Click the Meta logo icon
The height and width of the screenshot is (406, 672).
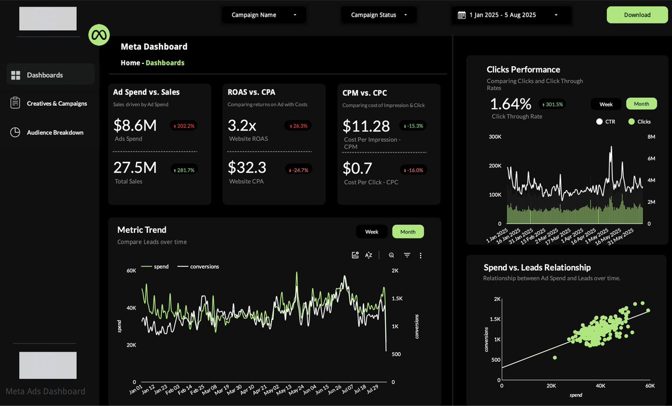coord(99,35)
